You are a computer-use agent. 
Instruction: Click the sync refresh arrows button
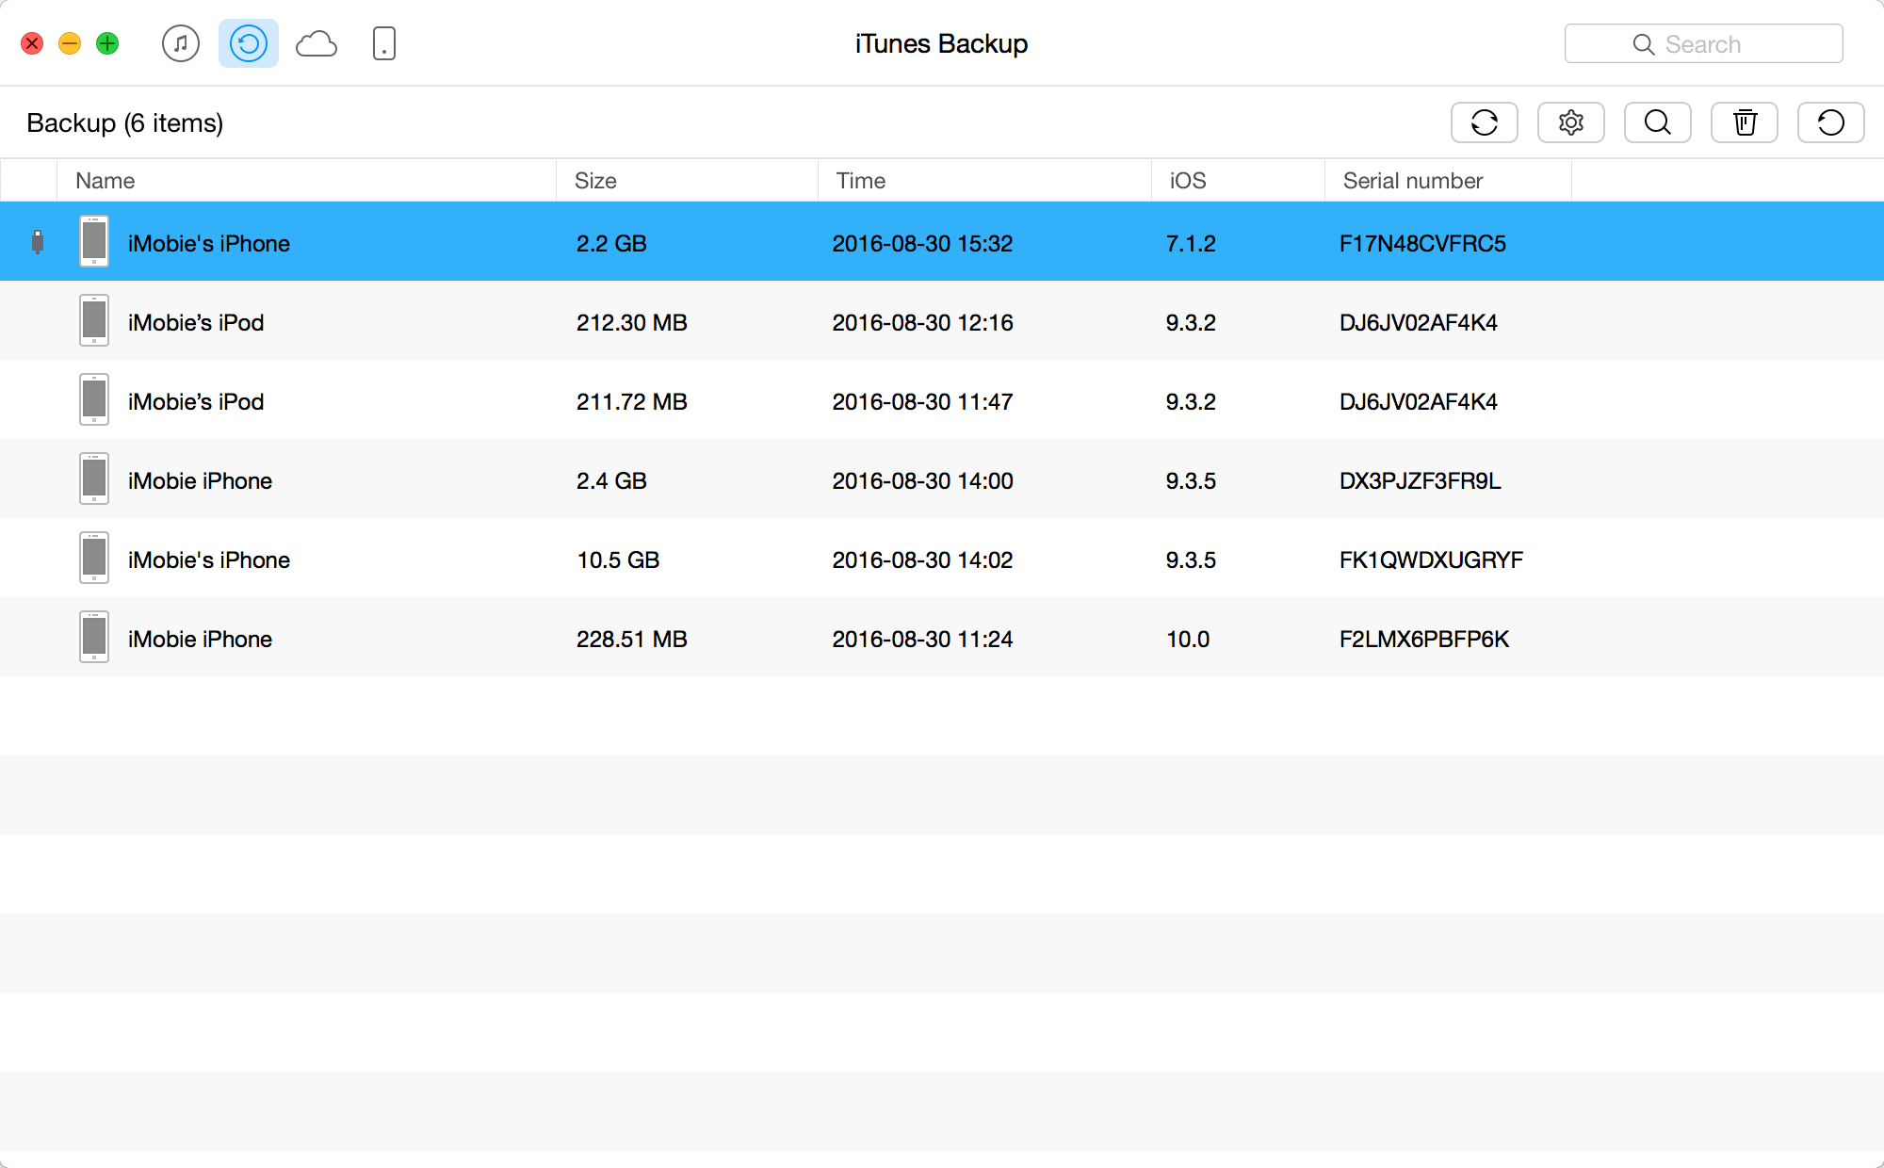[x=1484, y=122]
